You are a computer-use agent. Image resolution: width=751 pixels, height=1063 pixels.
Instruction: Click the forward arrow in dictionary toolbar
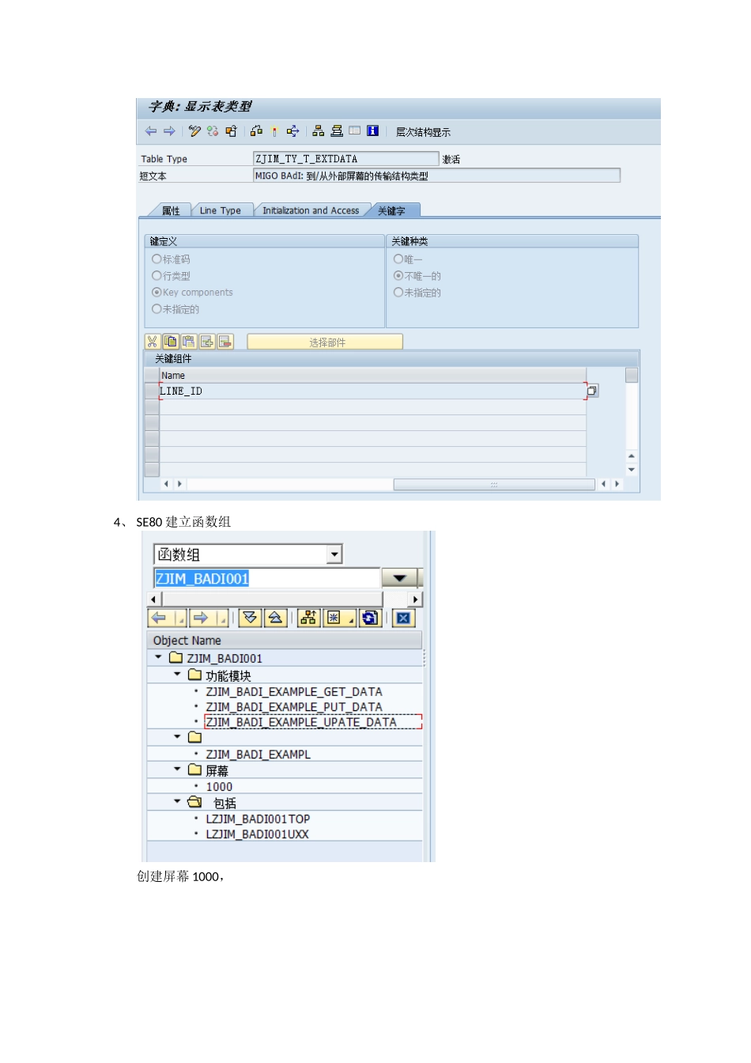169,131
